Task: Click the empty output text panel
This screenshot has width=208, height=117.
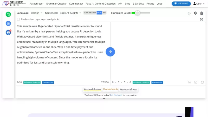Action: 158,50
